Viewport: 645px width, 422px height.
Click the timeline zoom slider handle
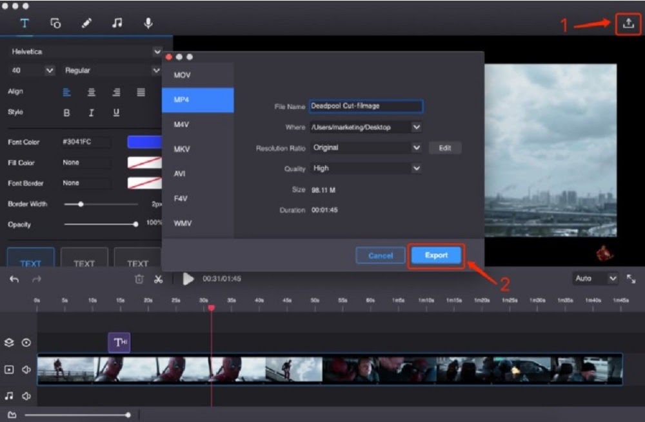point(128,415)
